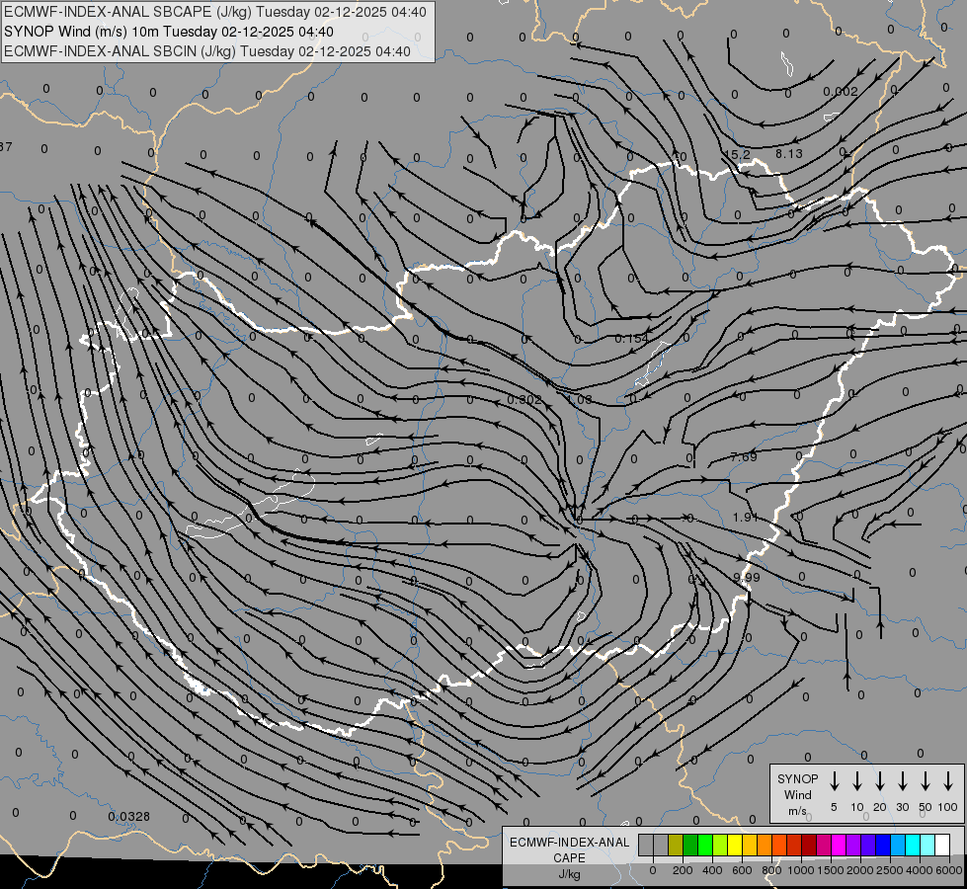Click the J/kg unit label in legend

(569, 873)
